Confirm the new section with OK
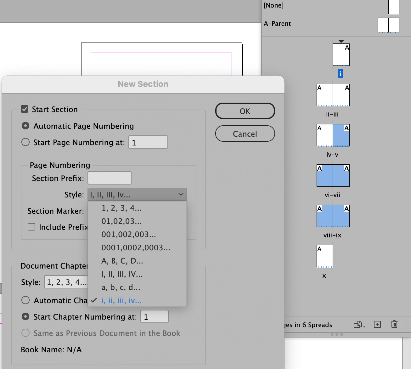The image size is (411, 369). (245, 111)
